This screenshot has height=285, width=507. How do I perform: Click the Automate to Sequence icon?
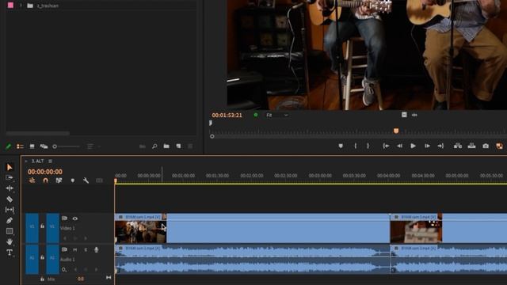143,146
